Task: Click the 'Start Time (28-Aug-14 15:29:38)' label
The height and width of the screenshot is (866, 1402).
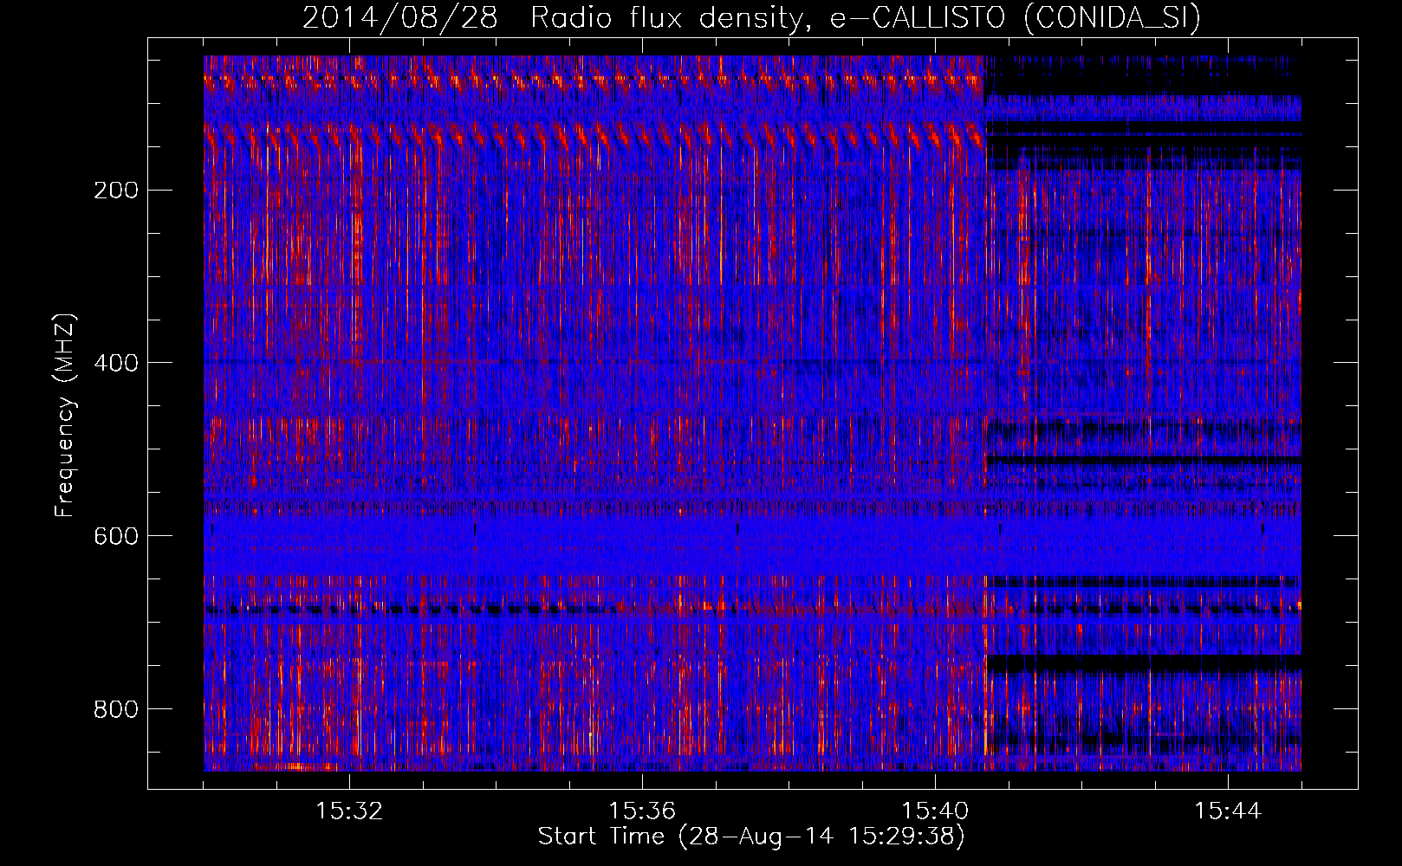Action: click(x=751, y=837)
